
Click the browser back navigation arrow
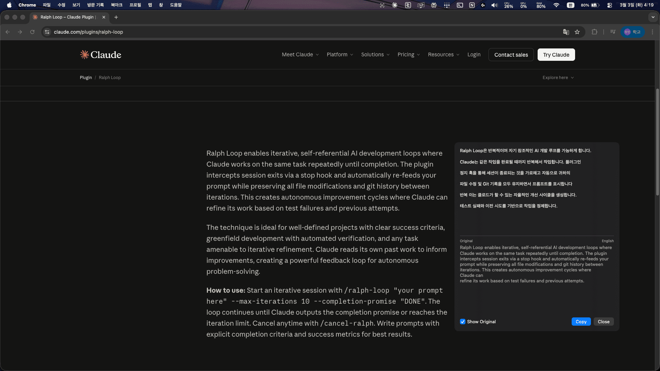[x=8, y=32]
